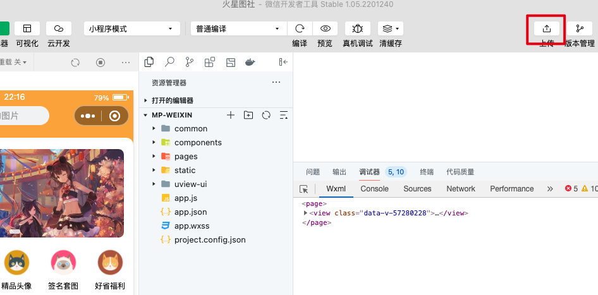Stop the simulator with the stop icon
598x295 pixels.
tap(101, 63)
